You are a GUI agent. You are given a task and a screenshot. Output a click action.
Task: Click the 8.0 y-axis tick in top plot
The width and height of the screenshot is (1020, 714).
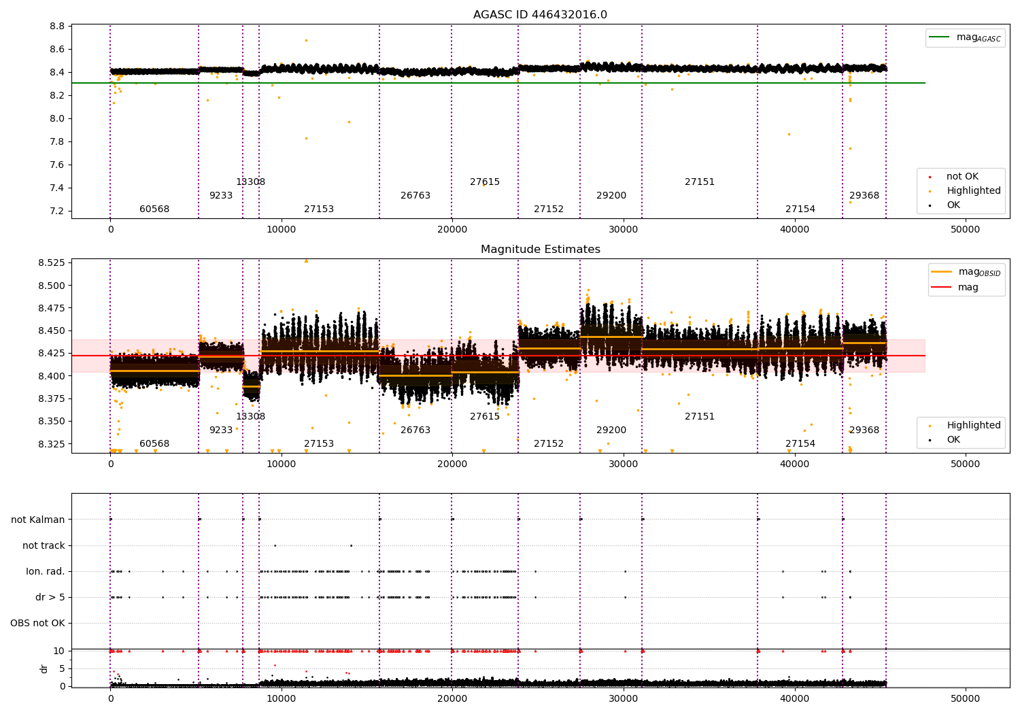(x=58, y=118)
